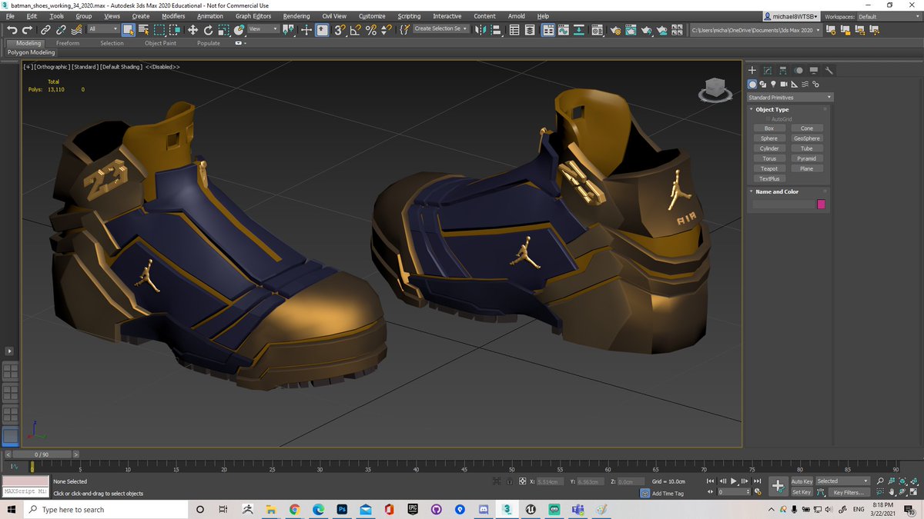
Task: Select the Cameras category icon
Action: [784, 84]
